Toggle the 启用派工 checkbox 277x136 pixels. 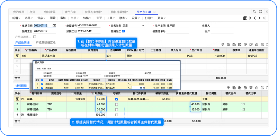(x=123, y=31)
